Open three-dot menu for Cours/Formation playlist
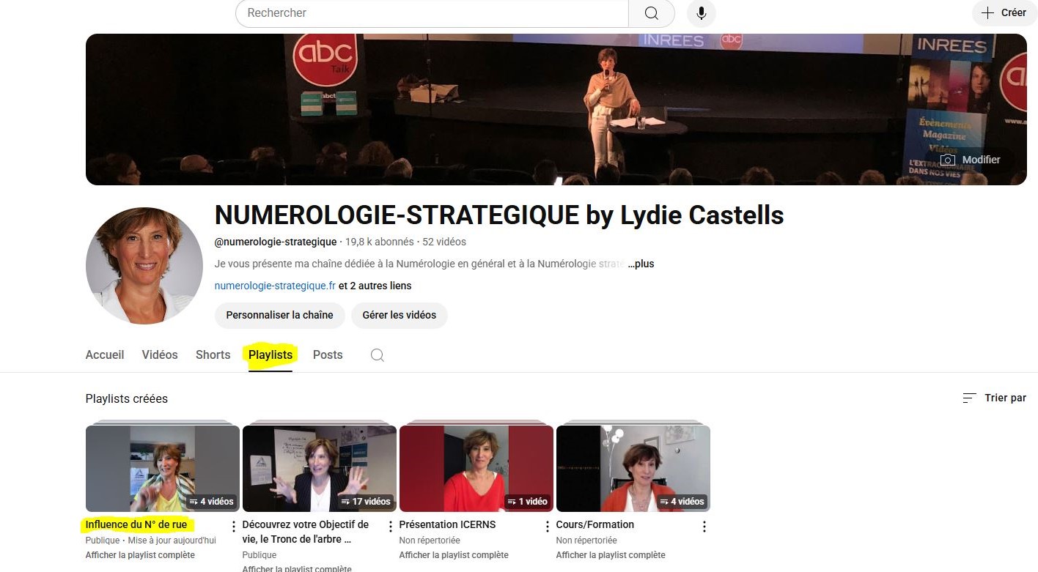The height and width of the screenshot is (572, 1038). (x=704, y=527)
